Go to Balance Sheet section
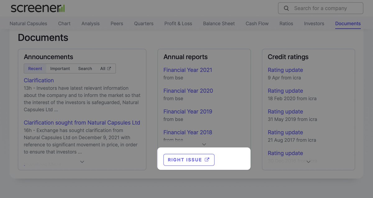 coord(219,24)
